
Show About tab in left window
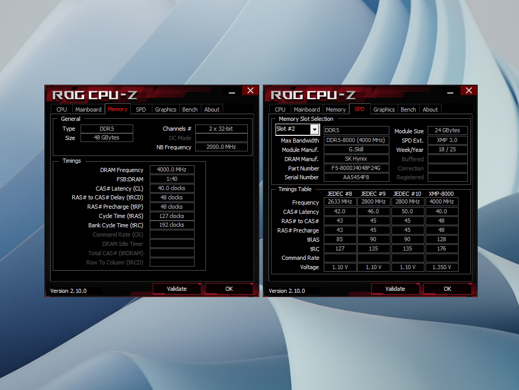(x=212, y=110)
